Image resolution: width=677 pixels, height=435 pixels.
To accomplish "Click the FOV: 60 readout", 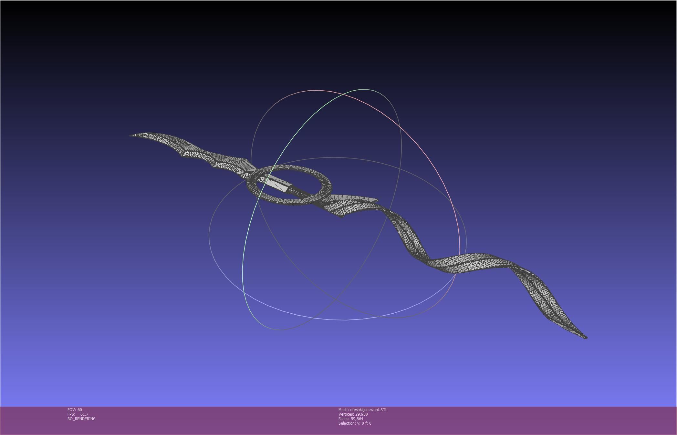I will [75, 410].
